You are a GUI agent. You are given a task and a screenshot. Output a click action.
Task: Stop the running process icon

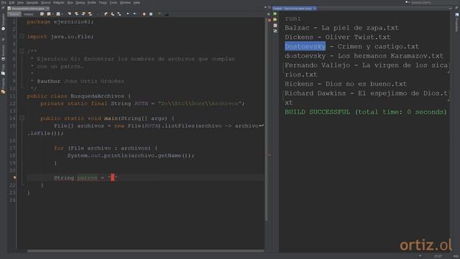[275, 25]
